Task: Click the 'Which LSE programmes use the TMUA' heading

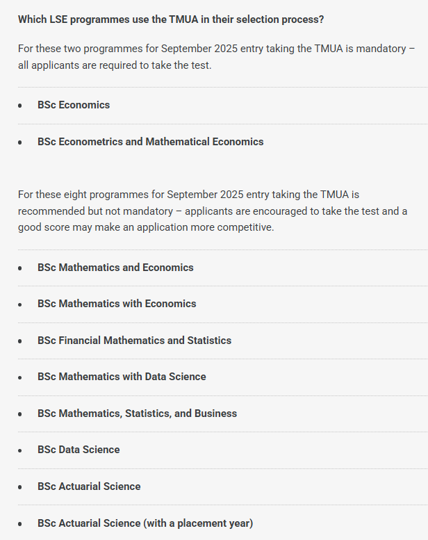Action: tap(171, 19)
